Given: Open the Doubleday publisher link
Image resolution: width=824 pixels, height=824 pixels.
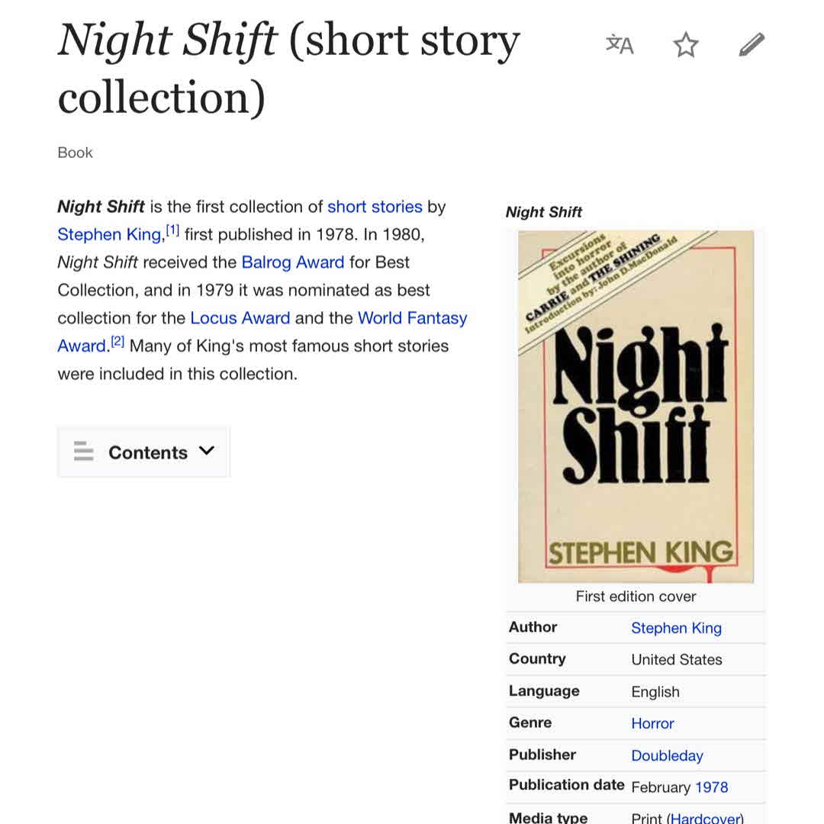Looking at the screenshot, I should [x=667, y=755].
